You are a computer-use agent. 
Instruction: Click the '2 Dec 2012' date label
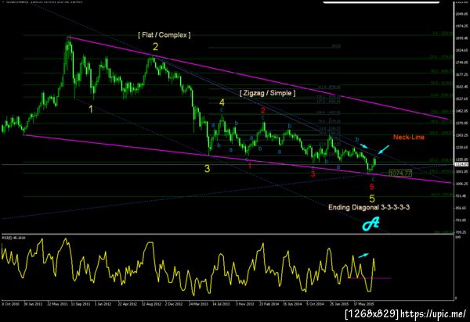click(x=174, y=304)
